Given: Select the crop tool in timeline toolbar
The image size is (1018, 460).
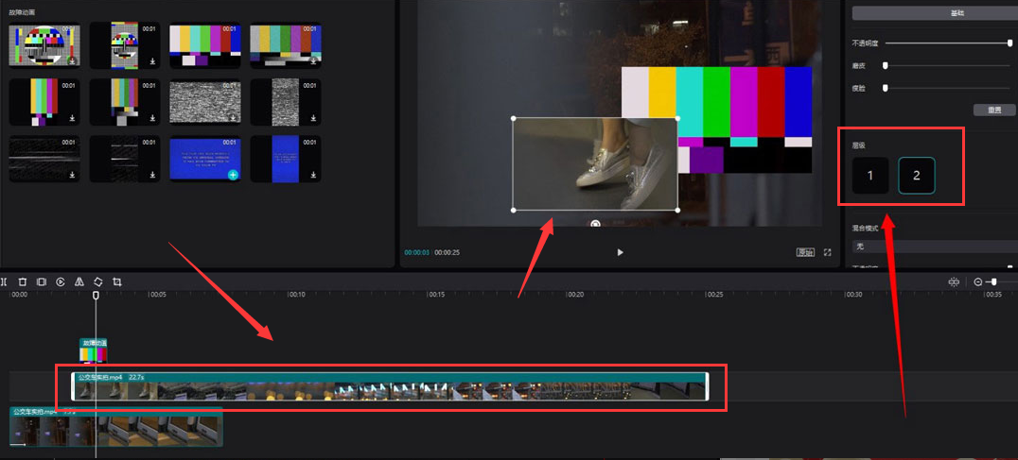Looking at the screenshot, I should pyautogui.click(x=117, y=281).
